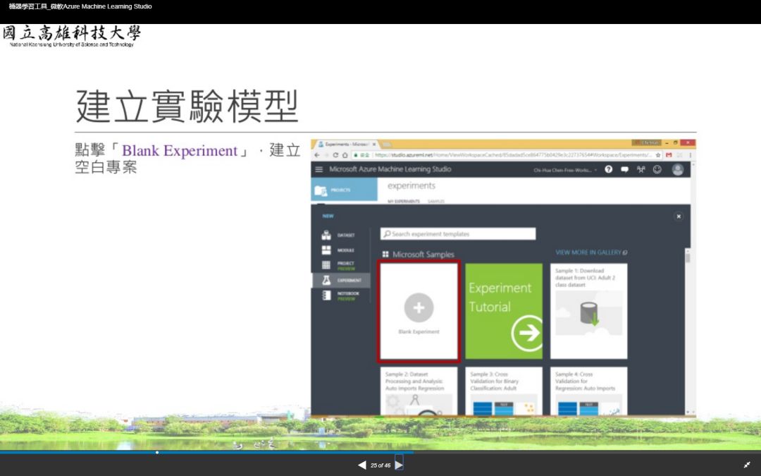Viewport: 761px width, 476px height.
Task: Bookmark page with the star icon
Action: tap(658, 155)
